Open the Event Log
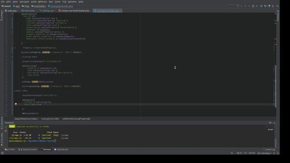290x163 pixels. coord(269,149)
